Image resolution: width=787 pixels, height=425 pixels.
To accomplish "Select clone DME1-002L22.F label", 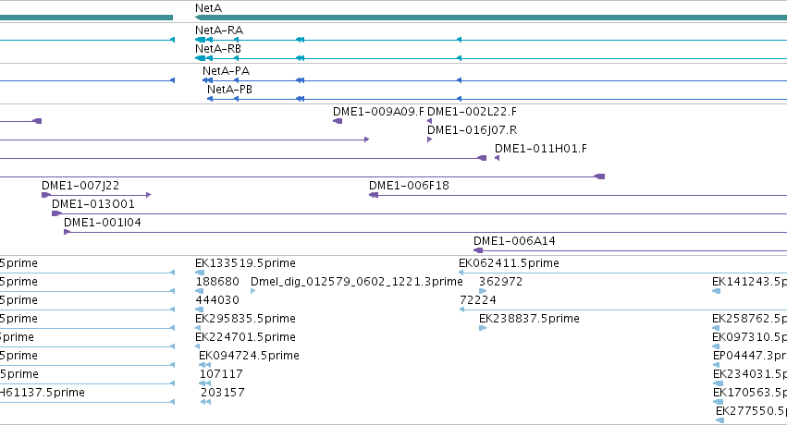I will click(472, 111).
